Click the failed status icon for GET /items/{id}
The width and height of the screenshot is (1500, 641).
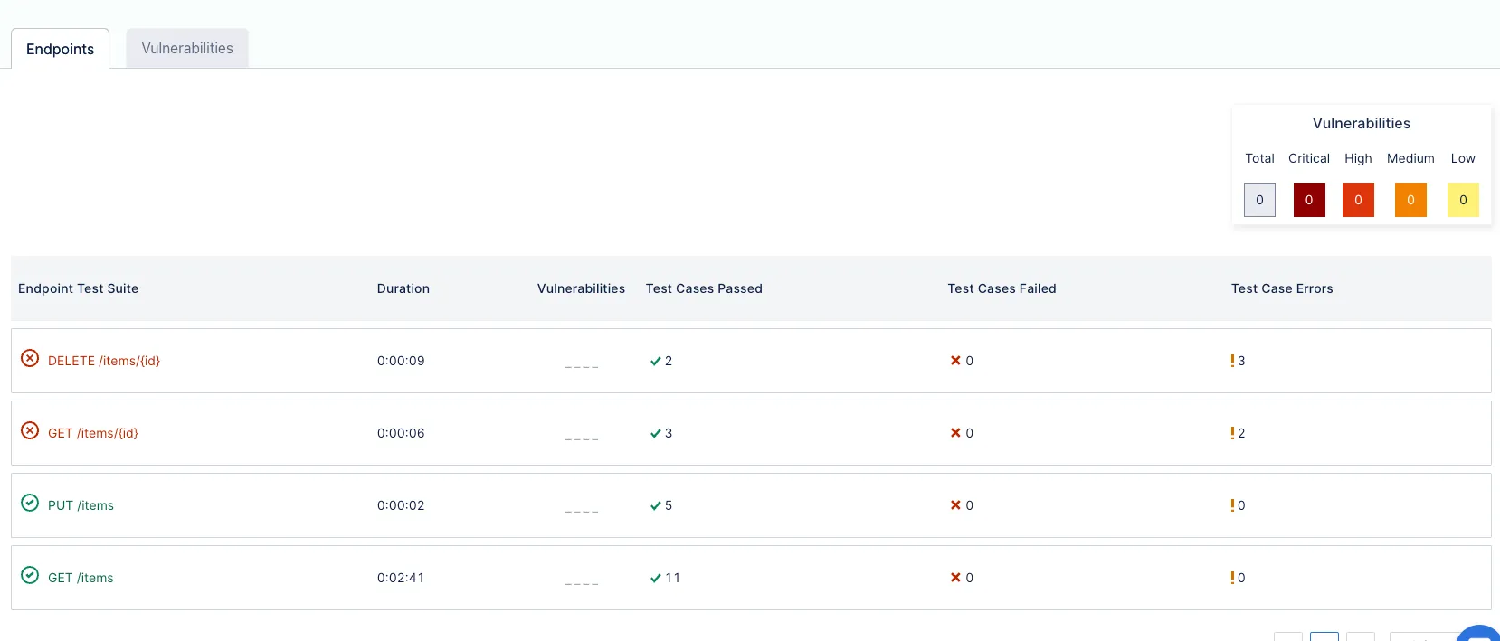(30, 430)
